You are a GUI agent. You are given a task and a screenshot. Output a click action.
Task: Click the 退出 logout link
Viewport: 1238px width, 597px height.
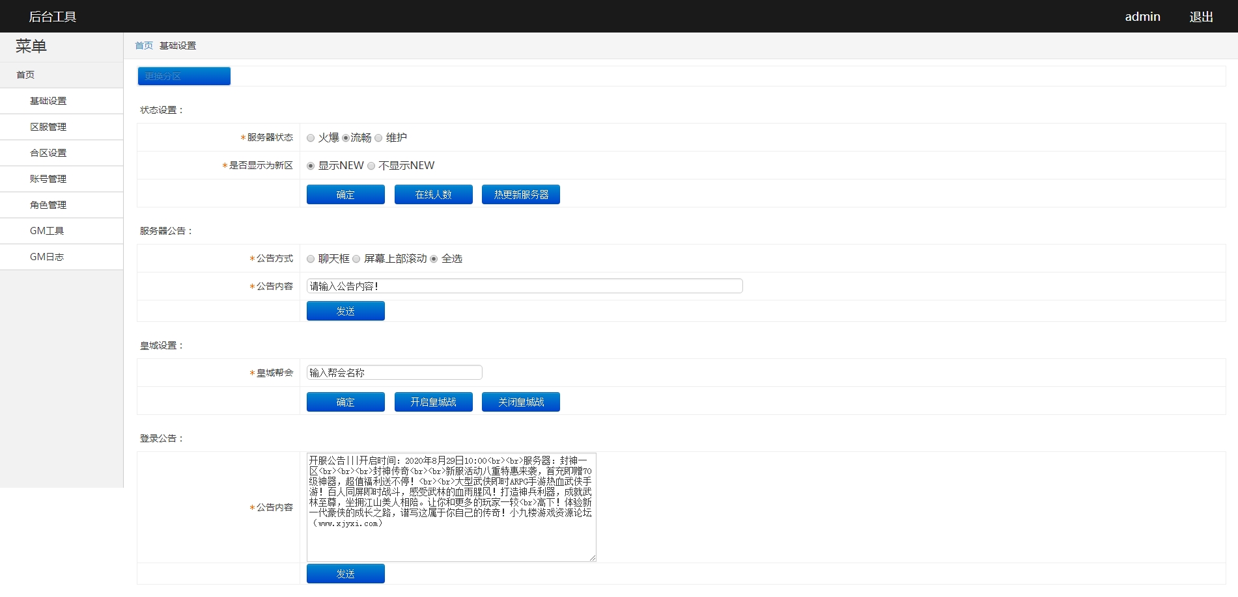(1202, 17)
